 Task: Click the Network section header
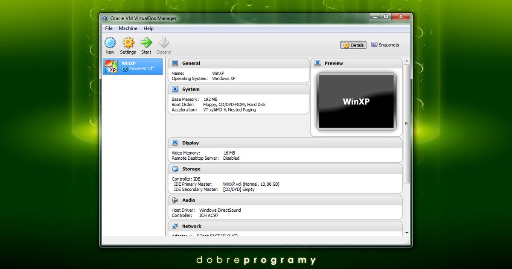pos(285,226)
